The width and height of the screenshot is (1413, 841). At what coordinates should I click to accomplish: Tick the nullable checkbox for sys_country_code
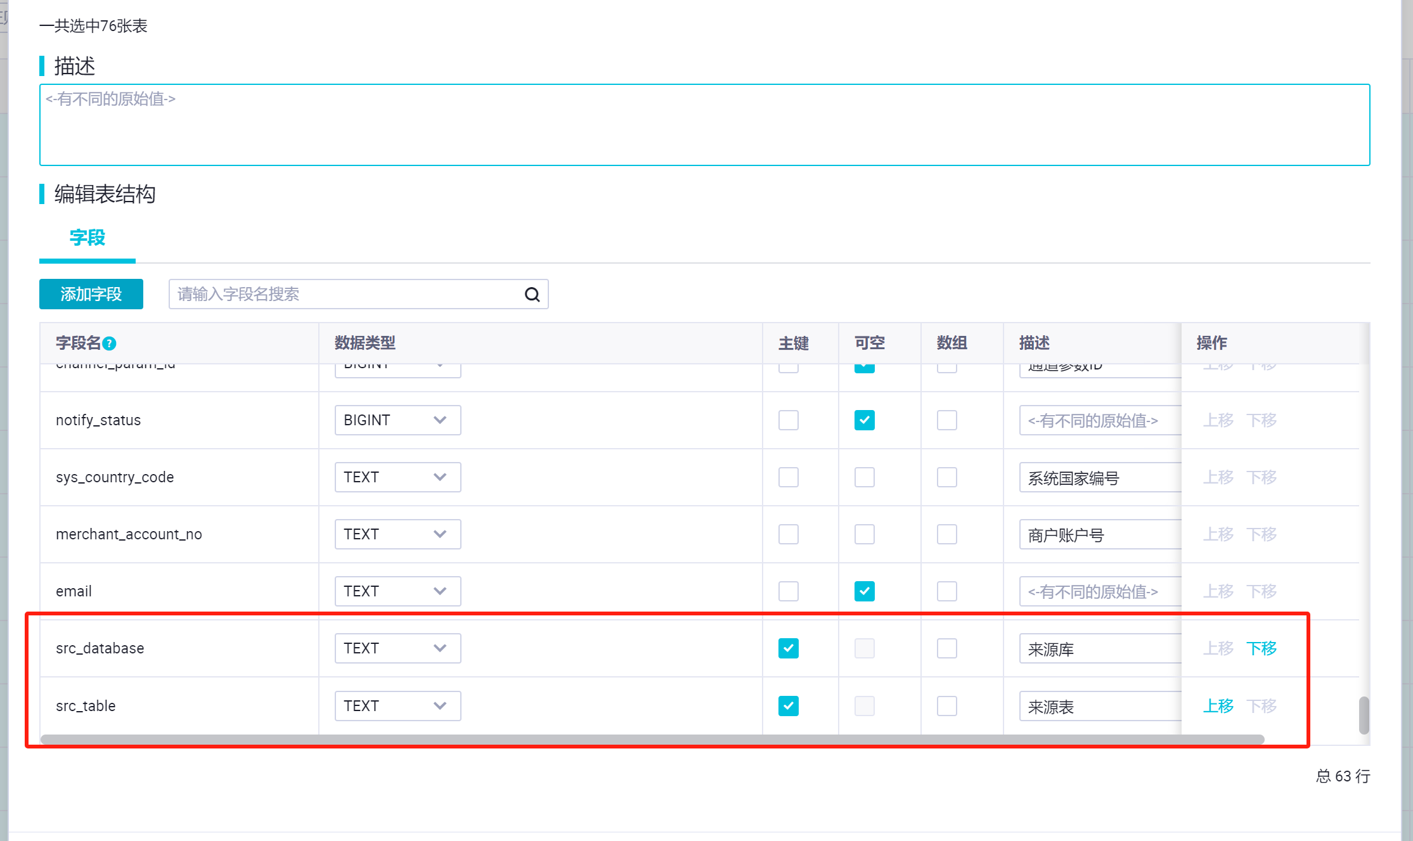click(x=864, y=477)
